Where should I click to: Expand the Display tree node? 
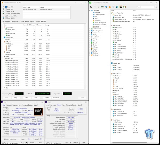tap(90, 35)
